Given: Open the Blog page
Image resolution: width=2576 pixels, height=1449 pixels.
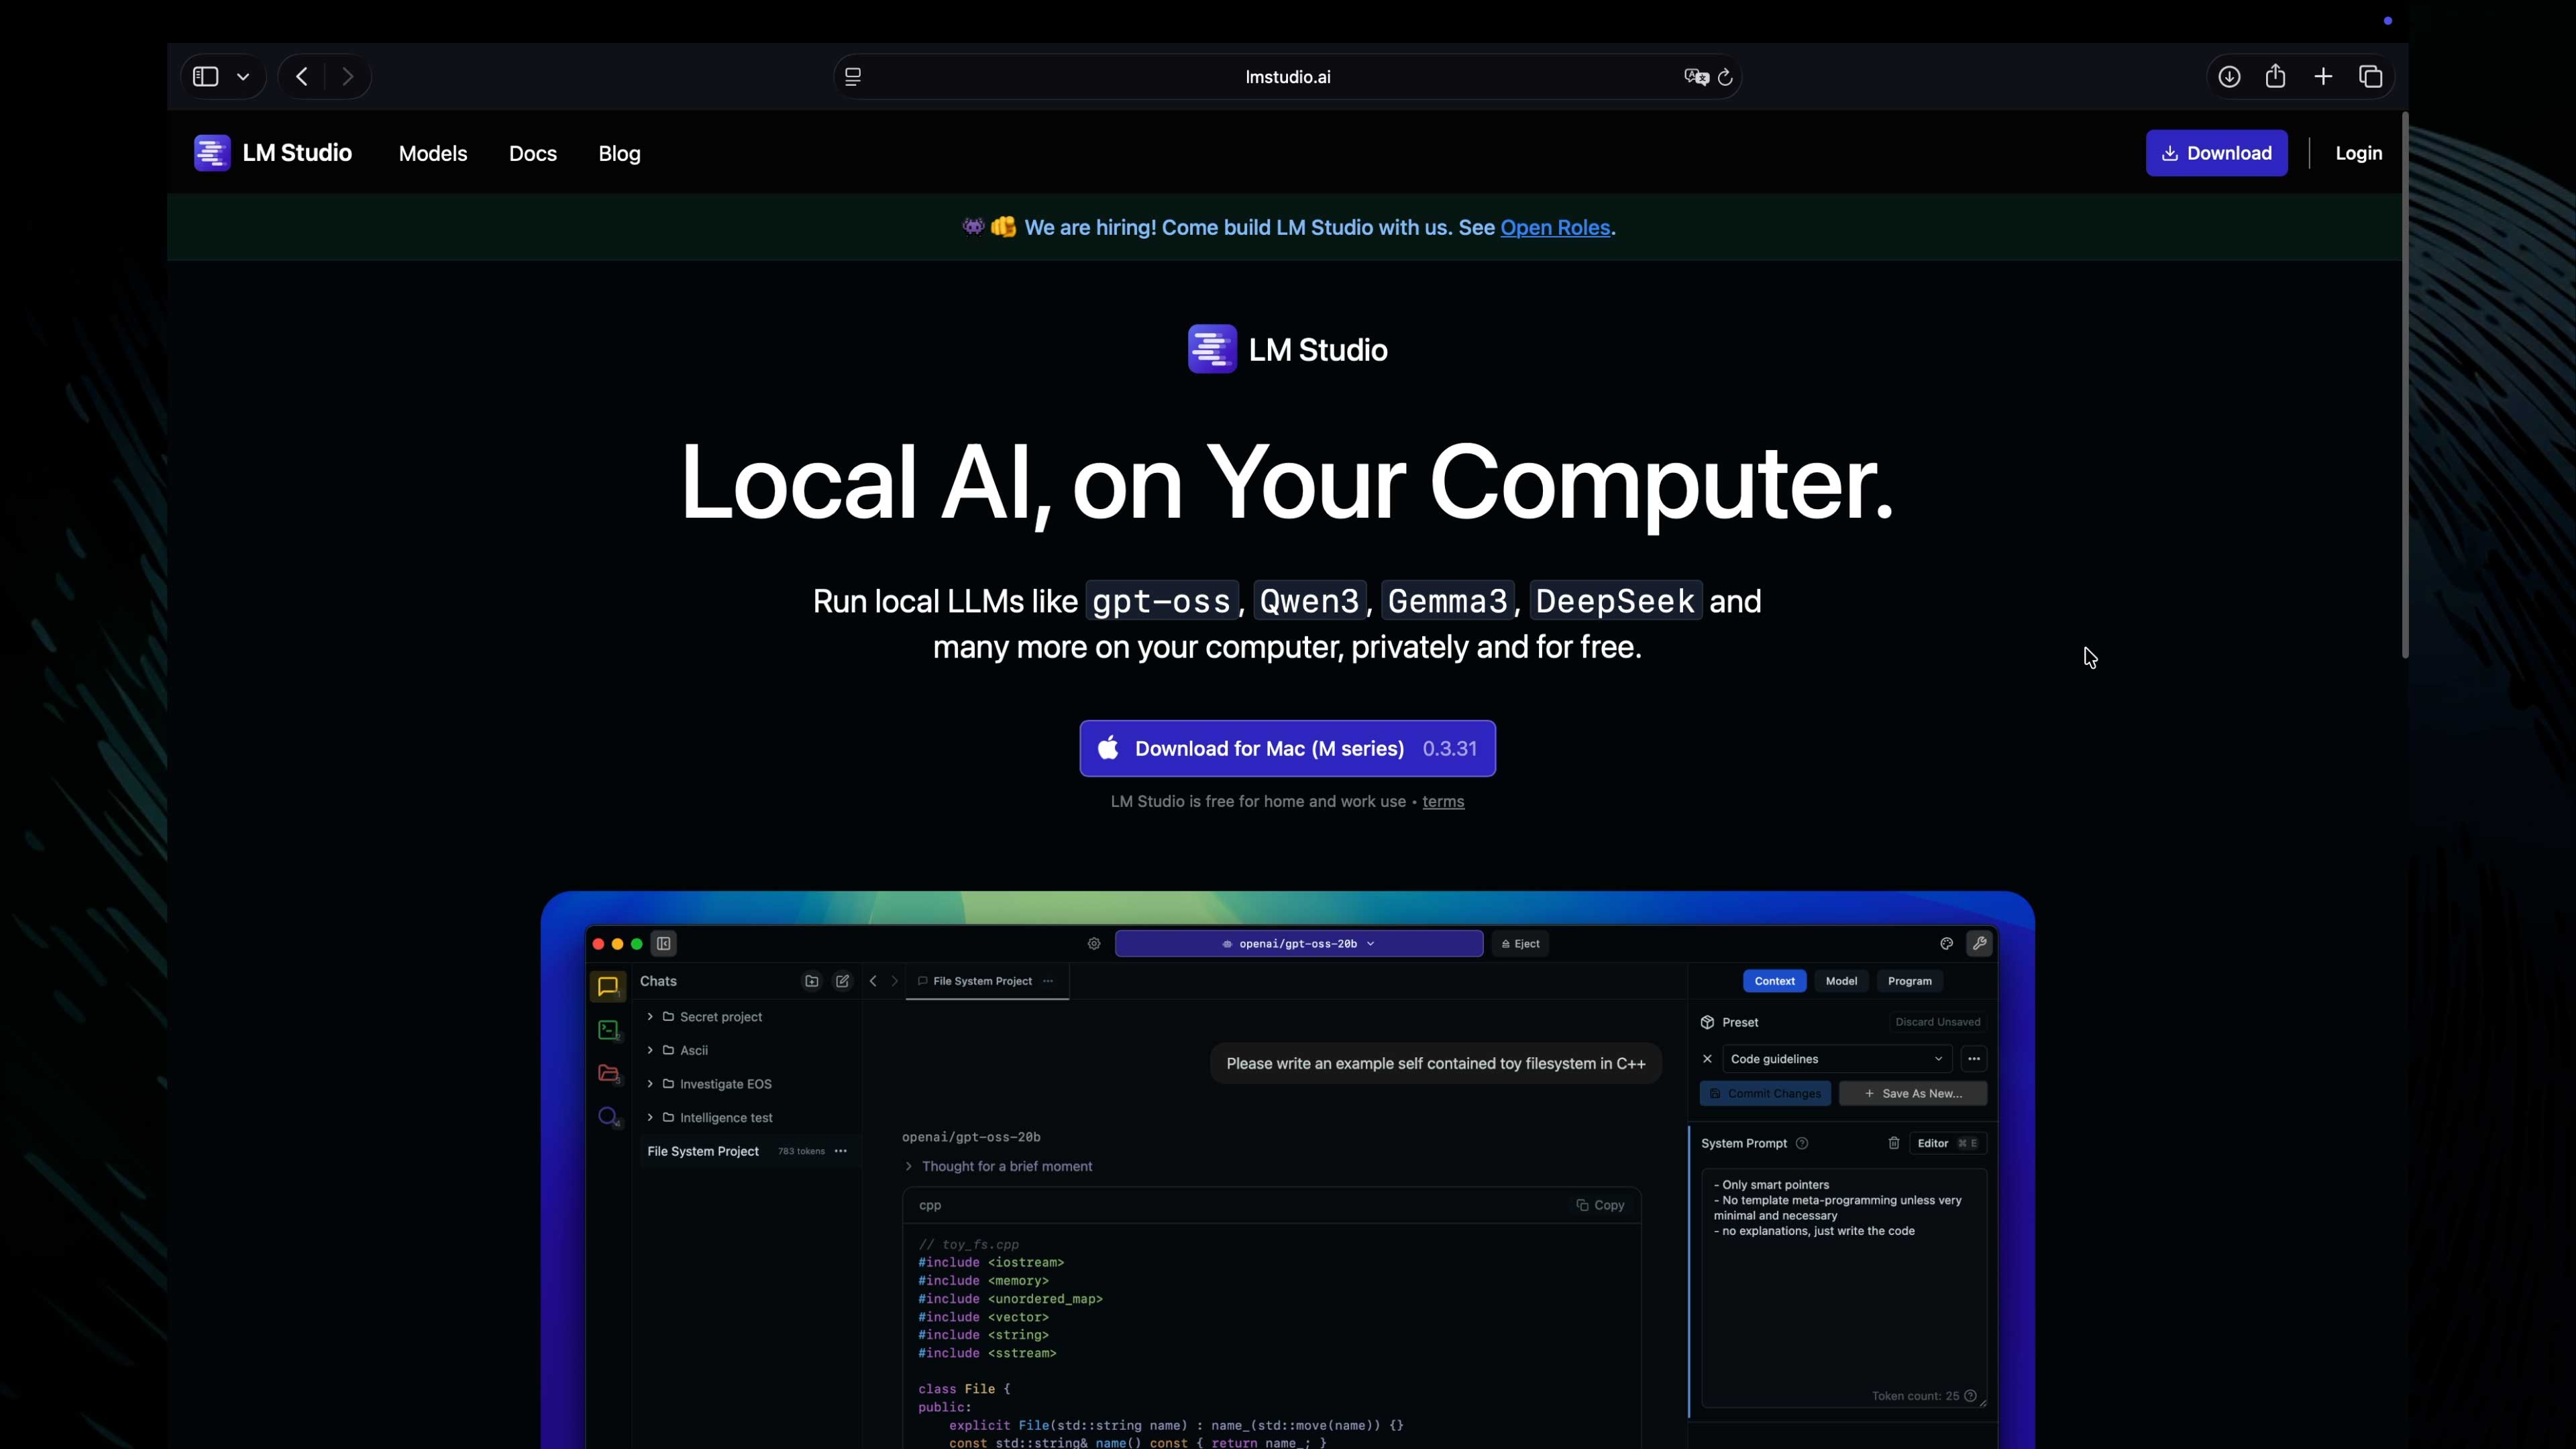Looking at the screenshot, I should click(x=619, y=154).
